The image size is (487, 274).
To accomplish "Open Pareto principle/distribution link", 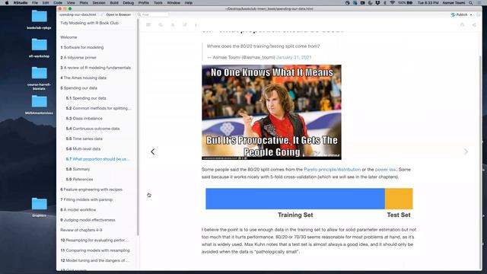I will (x=332, y=170).
